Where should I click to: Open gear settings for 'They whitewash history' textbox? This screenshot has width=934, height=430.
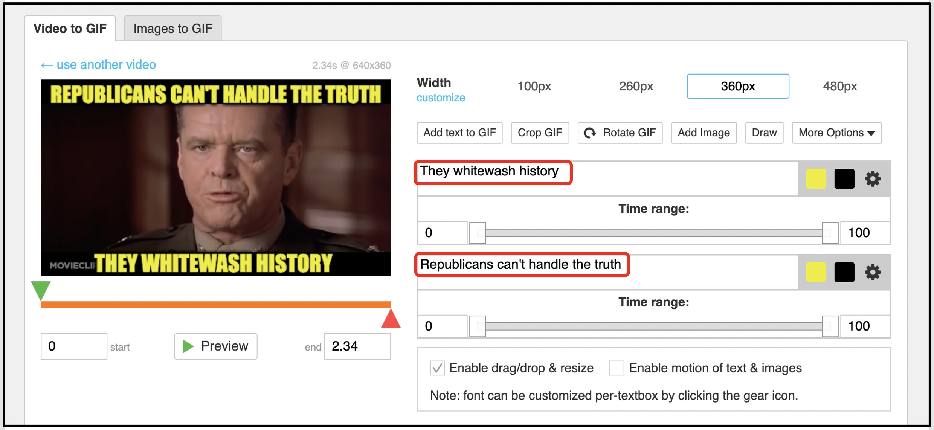click(872, 179)
